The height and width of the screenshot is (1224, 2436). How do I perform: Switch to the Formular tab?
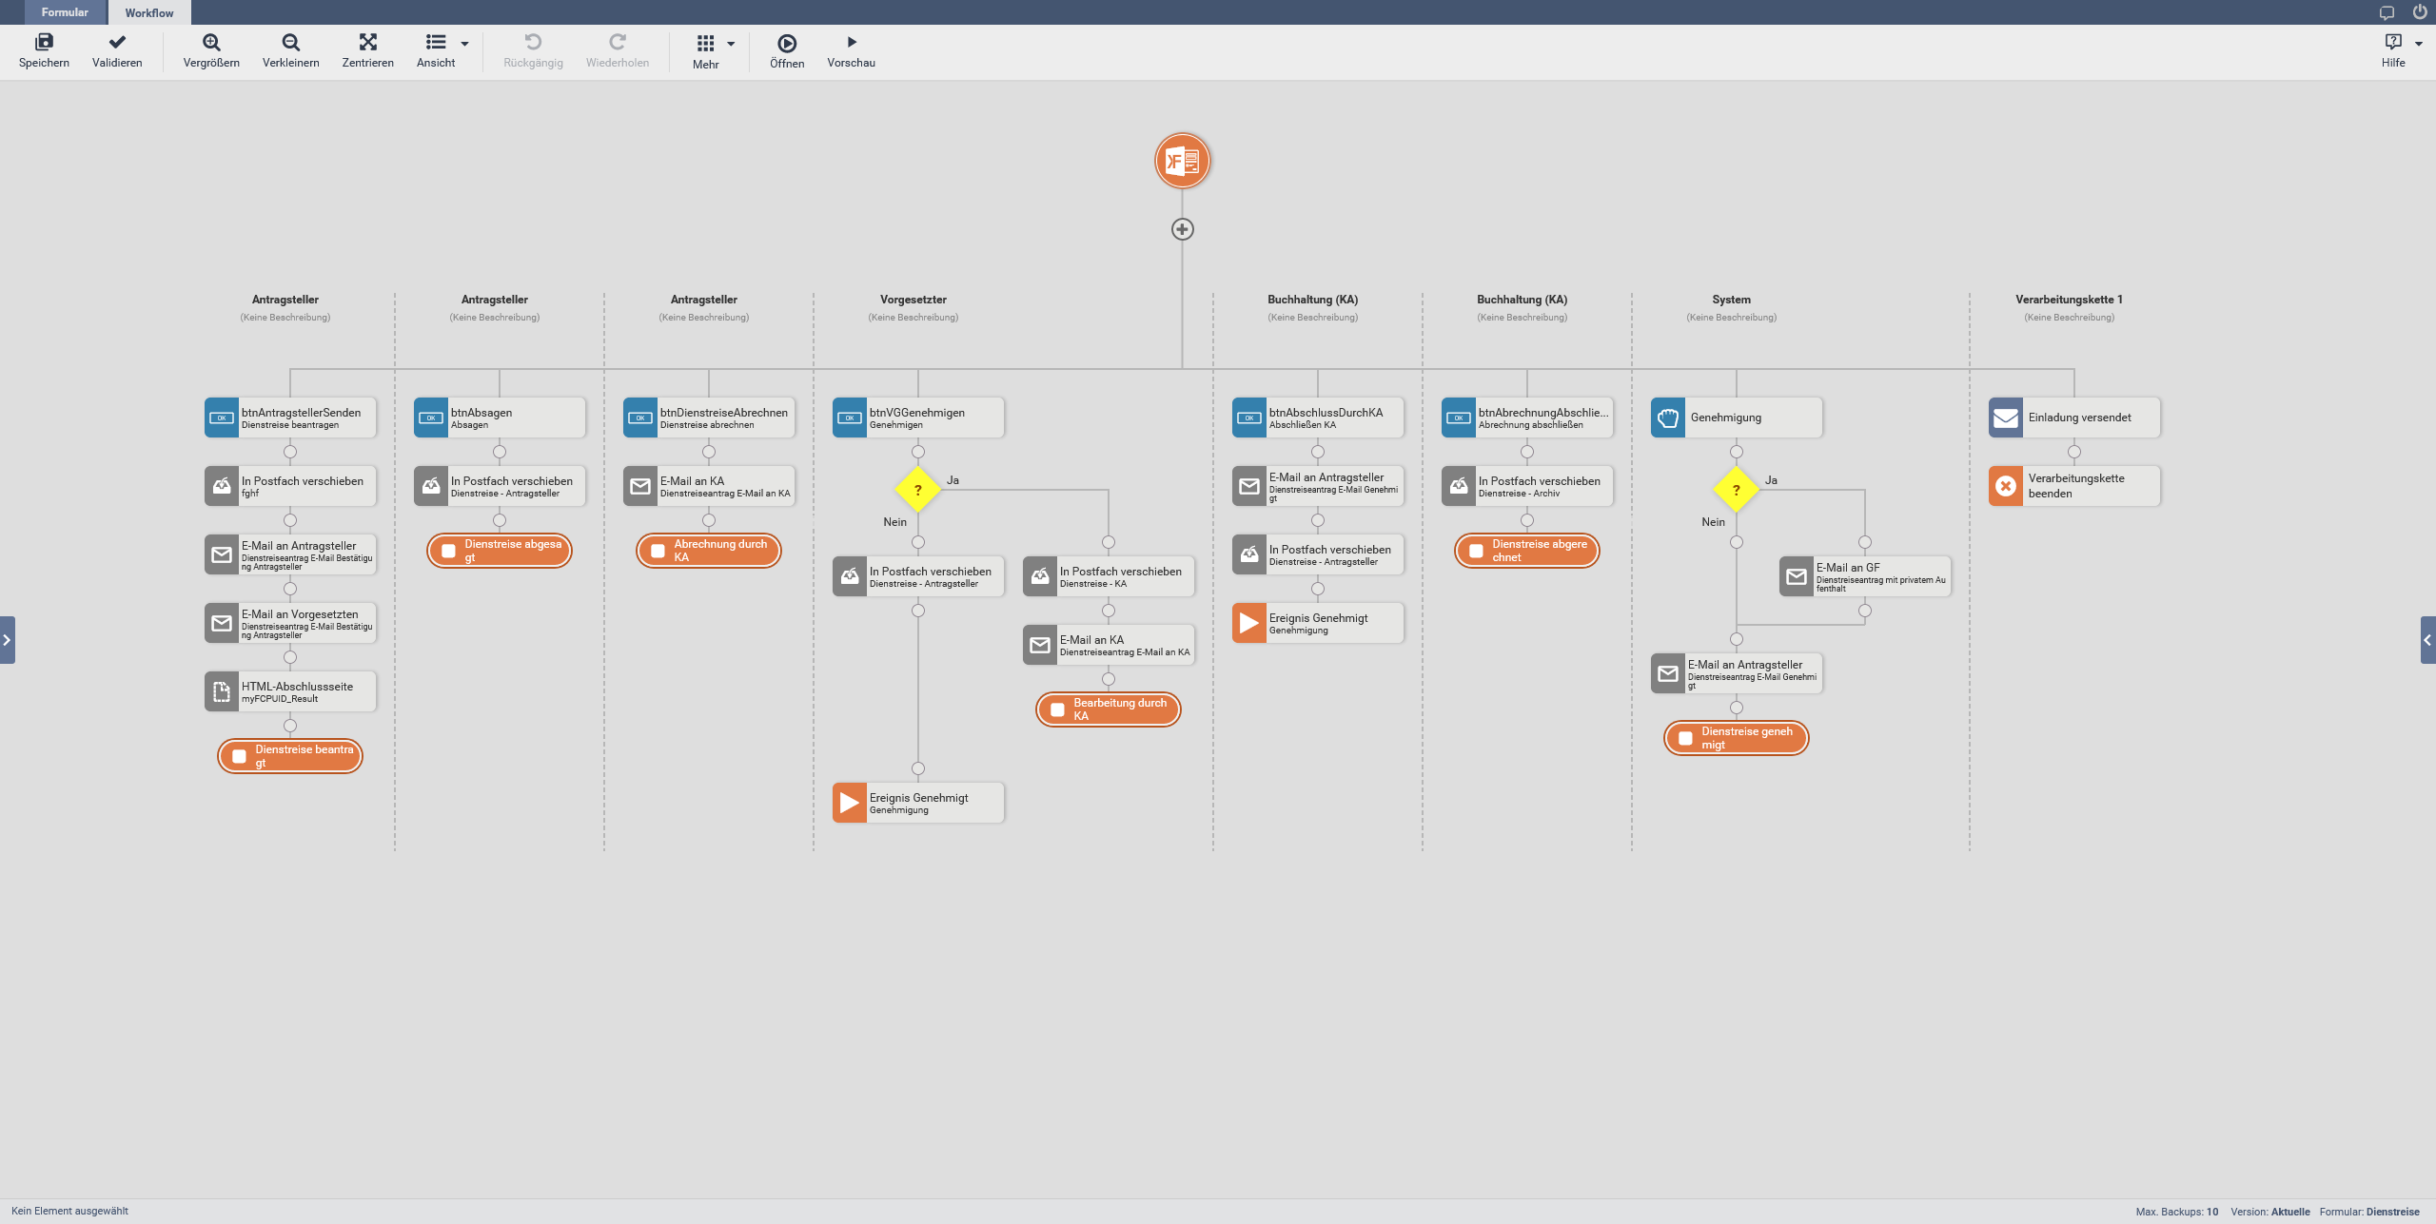coord(65,12)
